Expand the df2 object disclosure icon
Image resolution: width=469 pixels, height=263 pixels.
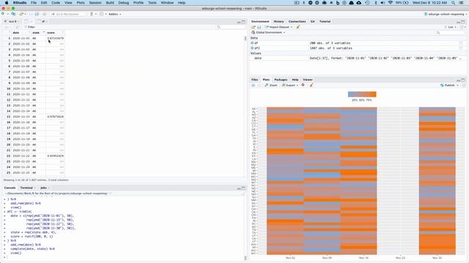(252, 48)
